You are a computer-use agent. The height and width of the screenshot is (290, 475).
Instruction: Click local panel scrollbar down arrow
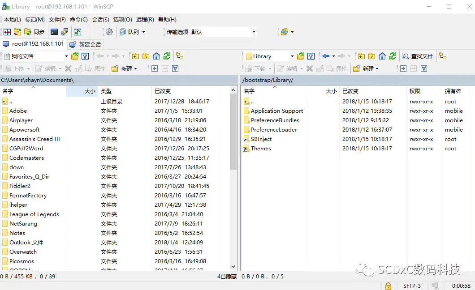pos(233,266)
